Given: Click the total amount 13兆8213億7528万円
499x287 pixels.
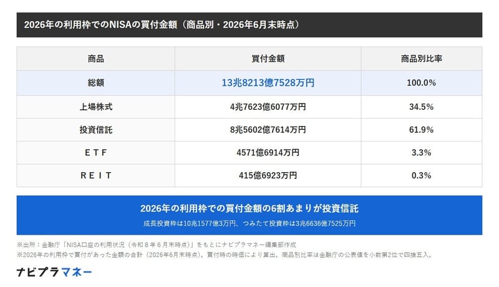Looking at the screenshot, I should click(268, 83).
